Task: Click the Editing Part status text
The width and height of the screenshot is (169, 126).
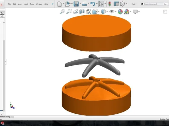Action: [x=164, y=119]
